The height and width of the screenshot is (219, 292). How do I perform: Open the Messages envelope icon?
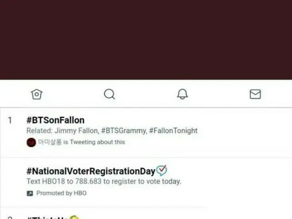(x=255, y=94)
